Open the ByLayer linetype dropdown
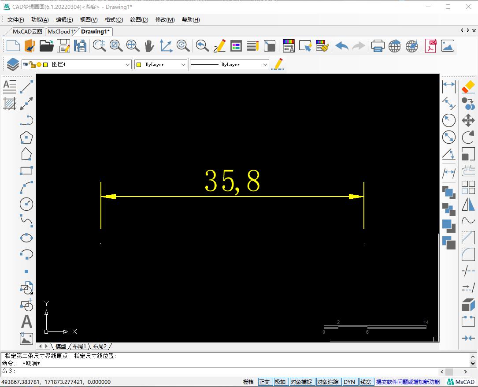Viewport: 478px width, 387px height. coord(265,64)
